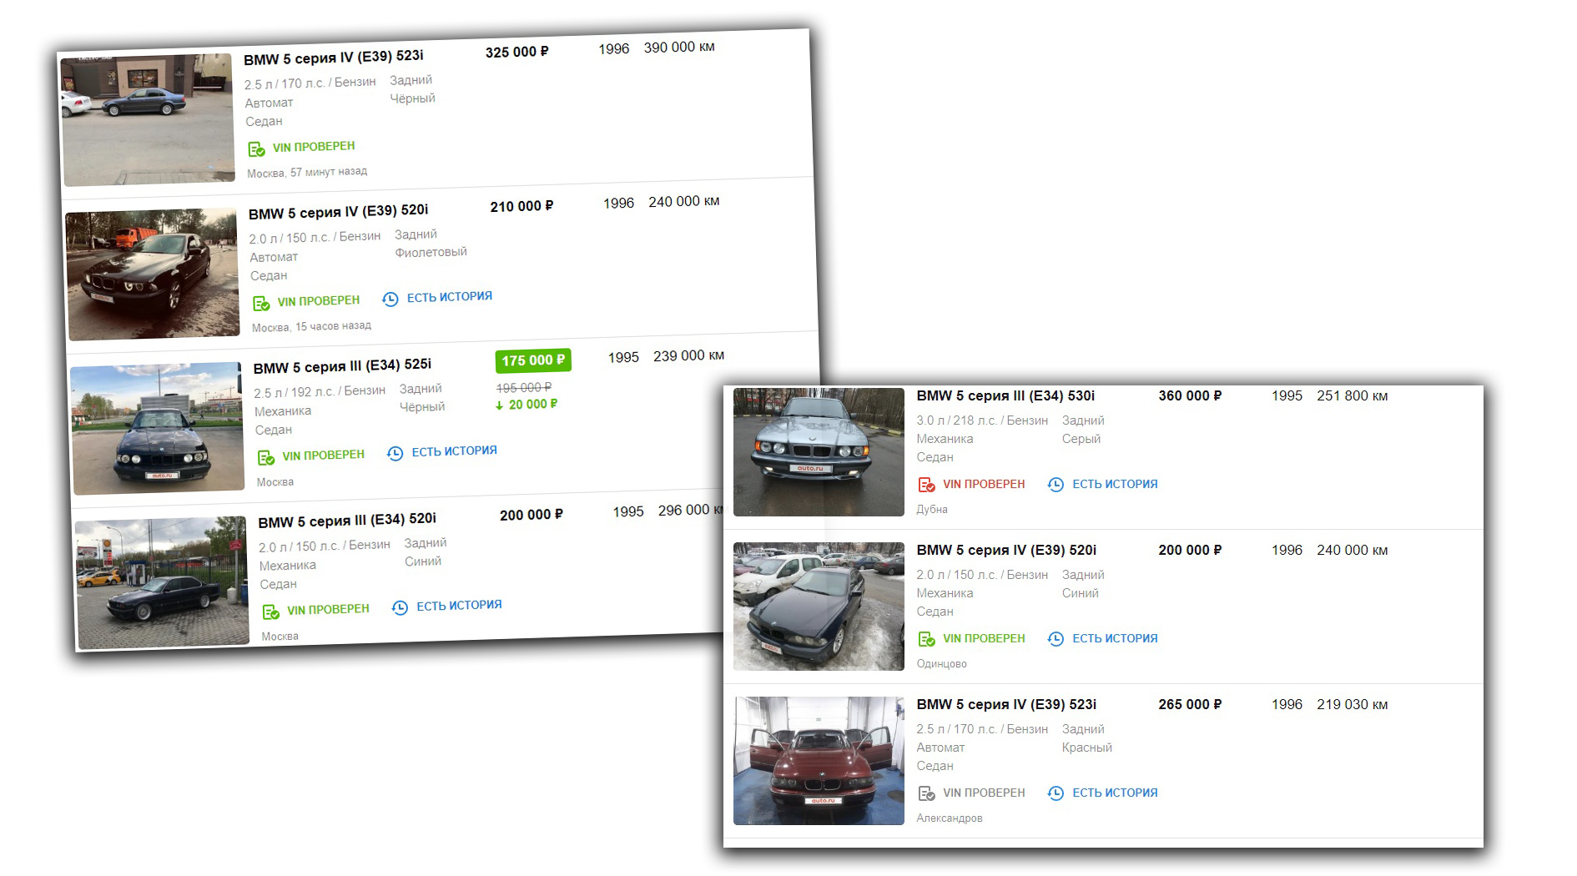Click the green VIN check icon on the 325 000 ₽ listing
Screen dimensions: 1577x876
pos(256,149)
